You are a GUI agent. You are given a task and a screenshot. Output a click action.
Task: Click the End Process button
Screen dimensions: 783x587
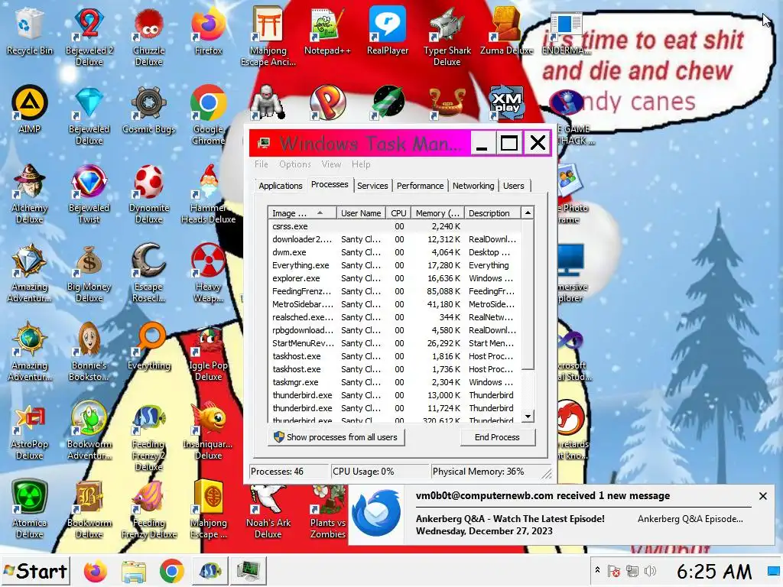click(497, 437)
